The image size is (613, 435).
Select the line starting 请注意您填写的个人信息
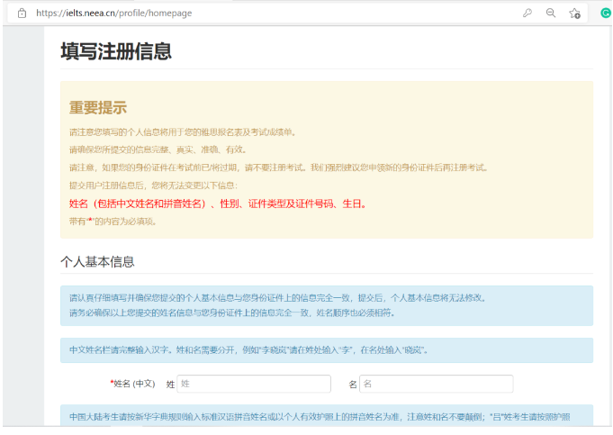[183, 132]
